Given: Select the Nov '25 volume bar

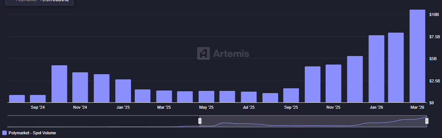Looking at the screenshot, I should click(x=333, y=84).
